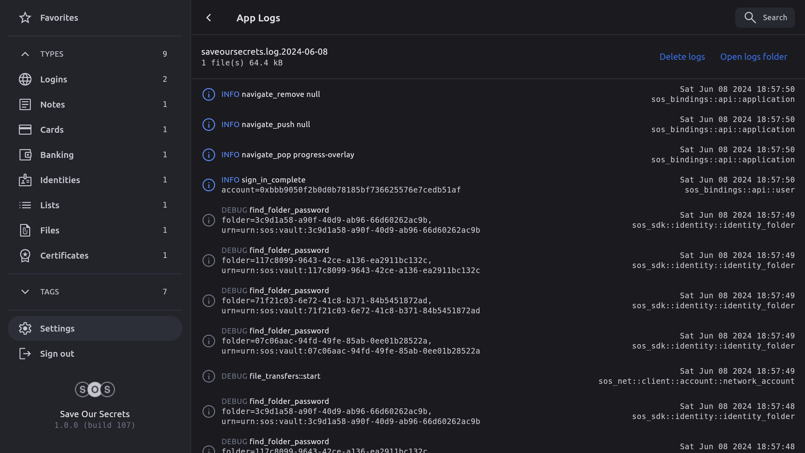Open the Files attachment icon
The width and height of the screenshot is (805, 453).
click(25, 230)
